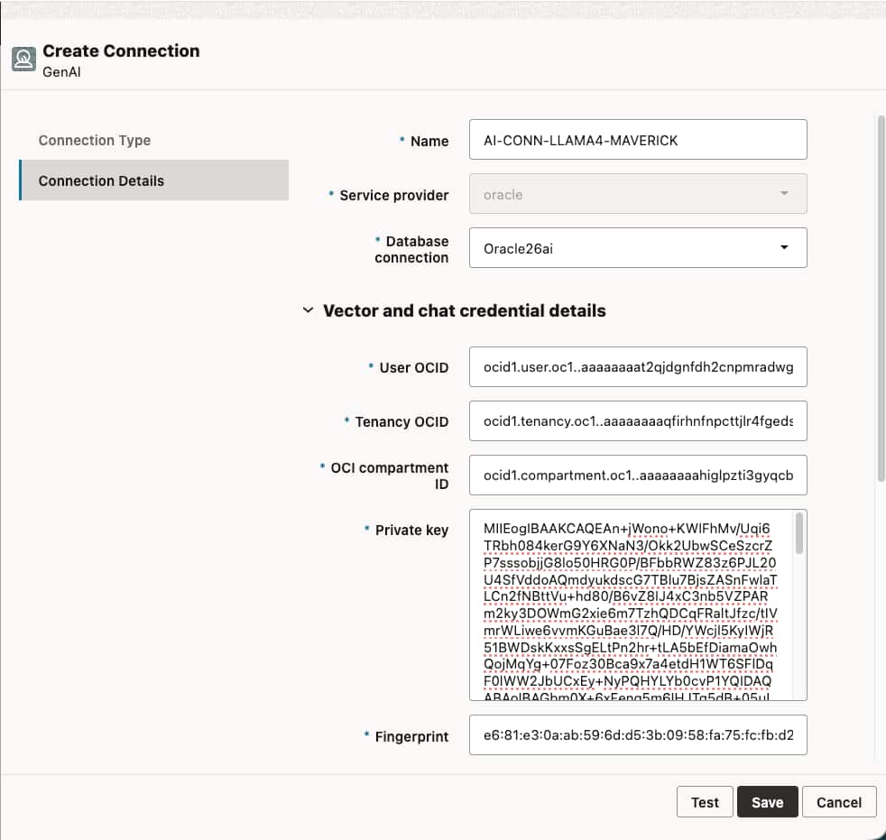The width and height of the screenshot is (886, 840).
Task: Click the OCI compartment ID field
Action: pyautogui.click(x=637, y=475)
